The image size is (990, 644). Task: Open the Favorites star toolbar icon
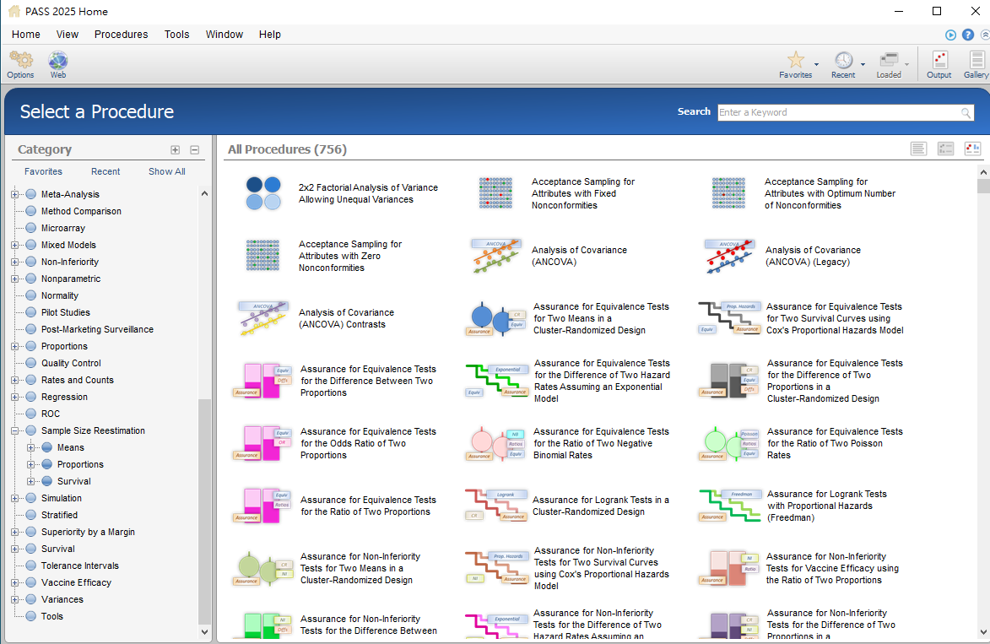796,60
